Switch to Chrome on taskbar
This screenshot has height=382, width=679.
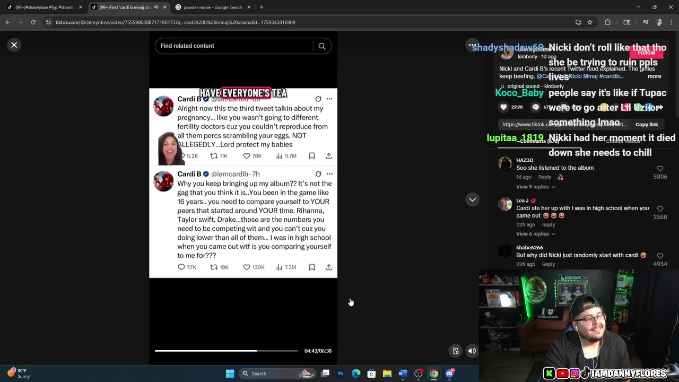coord(434,374)
